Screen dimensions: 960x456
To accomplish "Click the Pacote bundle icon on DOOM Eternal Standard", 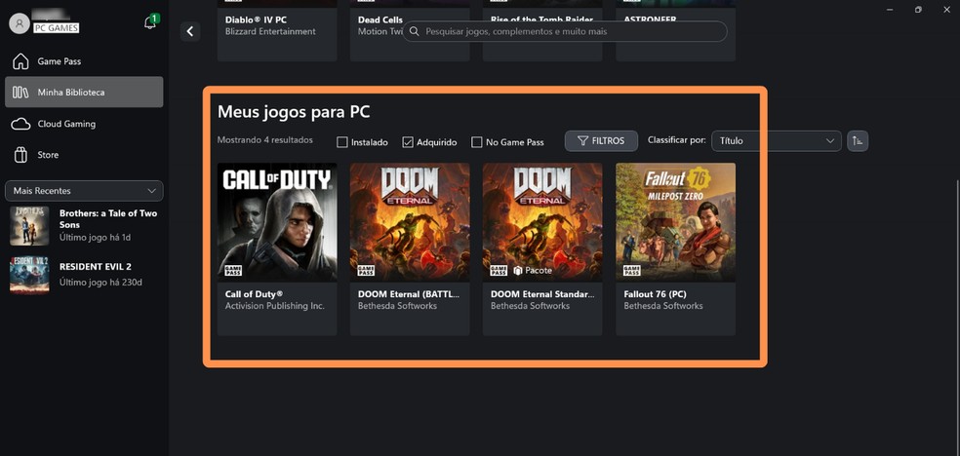I will pyautogui.click(x=517, y=270).
